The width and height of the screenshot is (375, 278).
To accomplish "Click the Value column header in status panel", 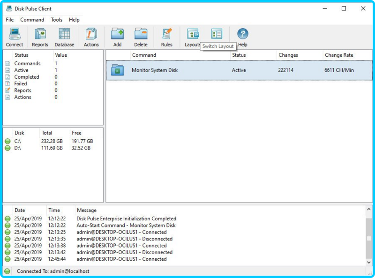I will 78,55.
